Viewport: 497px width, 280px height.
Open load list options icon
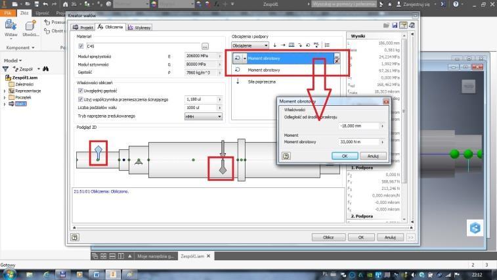327,45
